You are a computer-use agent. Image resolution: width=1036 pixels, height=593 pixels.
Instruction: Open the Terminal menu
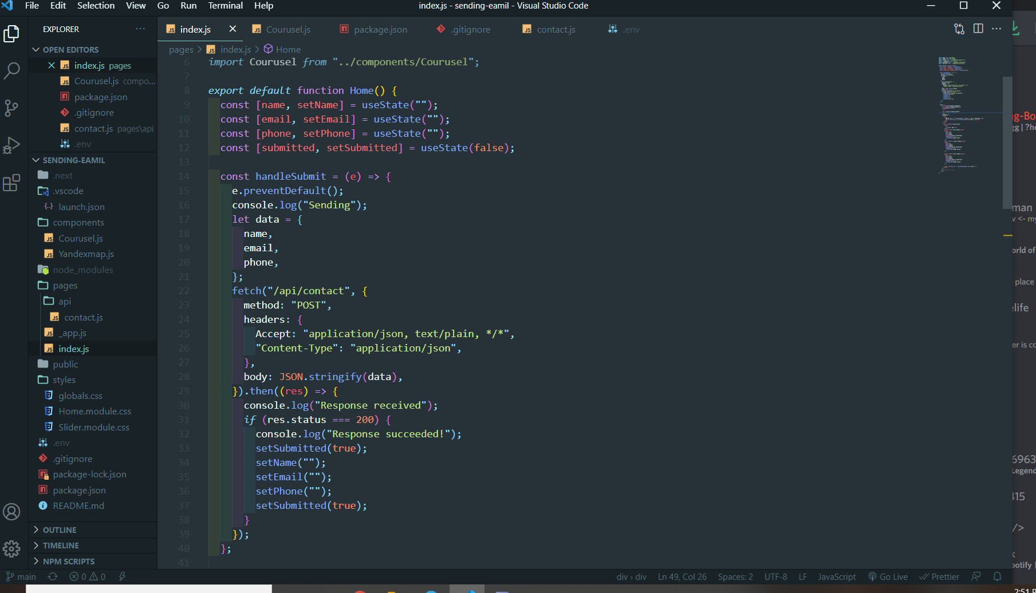225,6
